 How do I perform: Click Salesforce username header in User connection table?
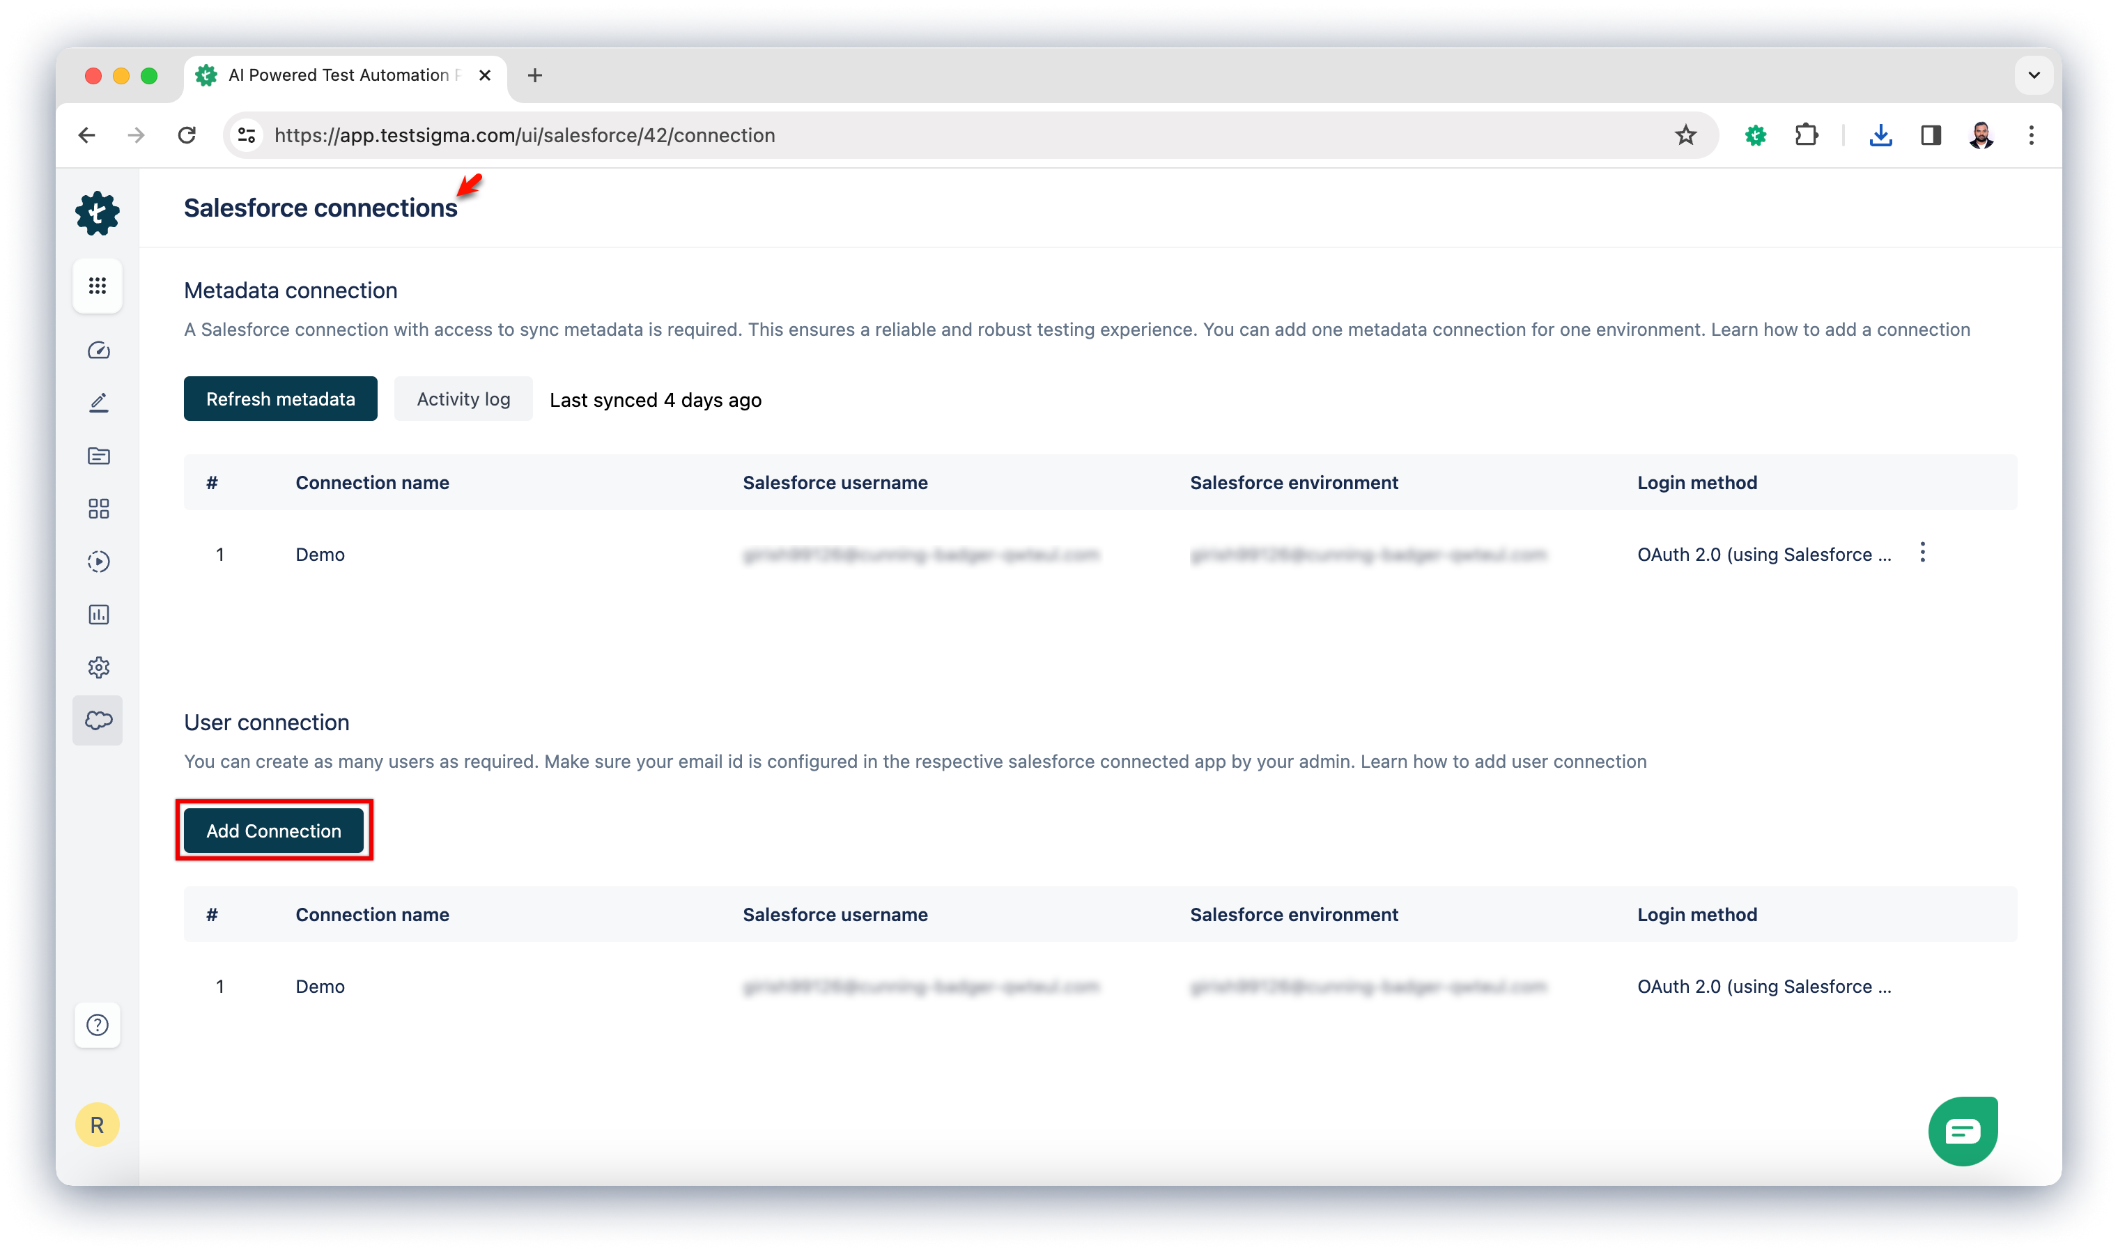coord(835,915)
